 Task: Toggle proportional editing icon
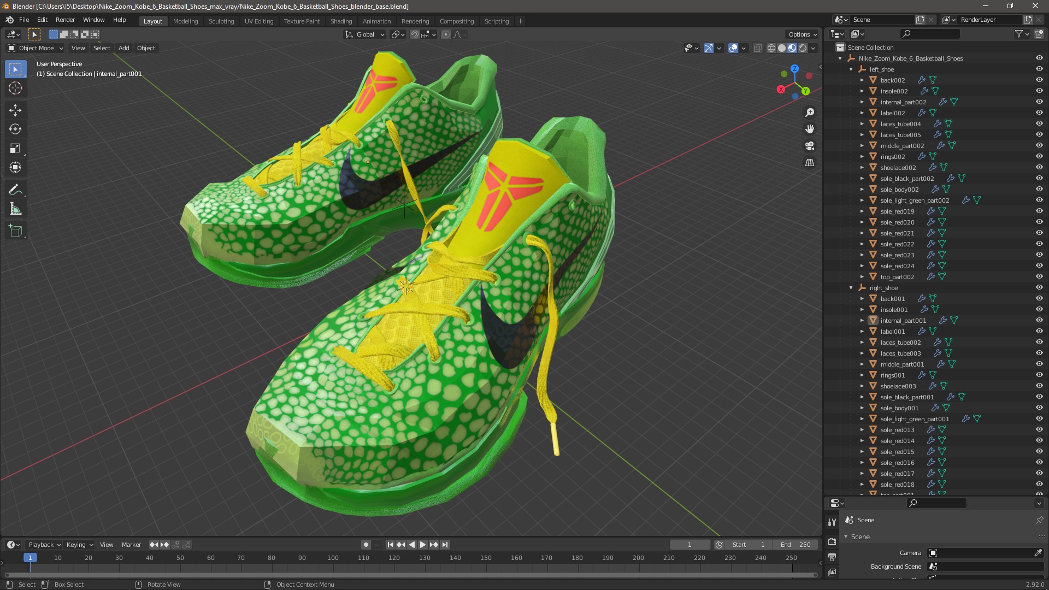click(446, 34)
